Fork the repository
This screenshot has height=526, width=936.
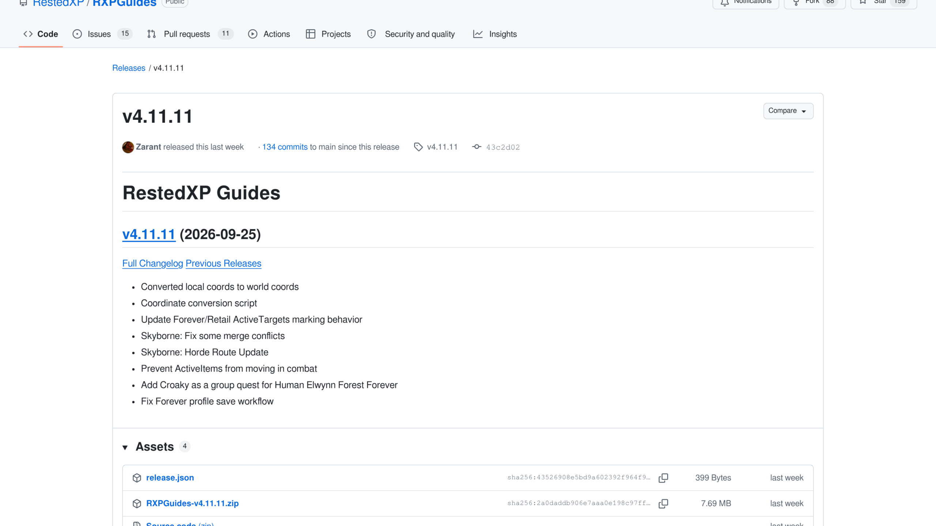pyautogui.click(x=815, y=3)
